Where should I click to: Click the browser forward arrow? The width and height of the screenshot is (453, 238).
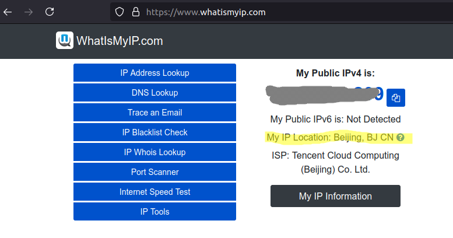click(29, 11)
